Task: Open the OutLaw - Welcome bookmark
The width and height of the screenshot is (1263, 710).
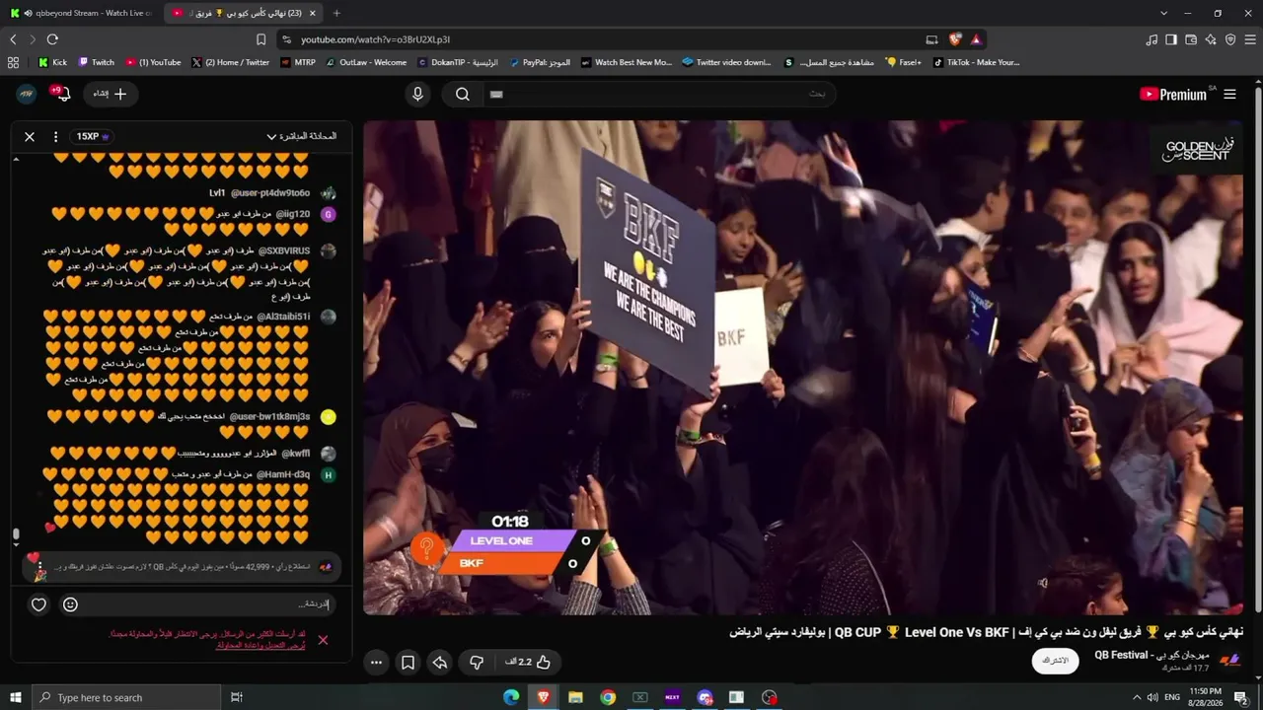Action: 366,62
